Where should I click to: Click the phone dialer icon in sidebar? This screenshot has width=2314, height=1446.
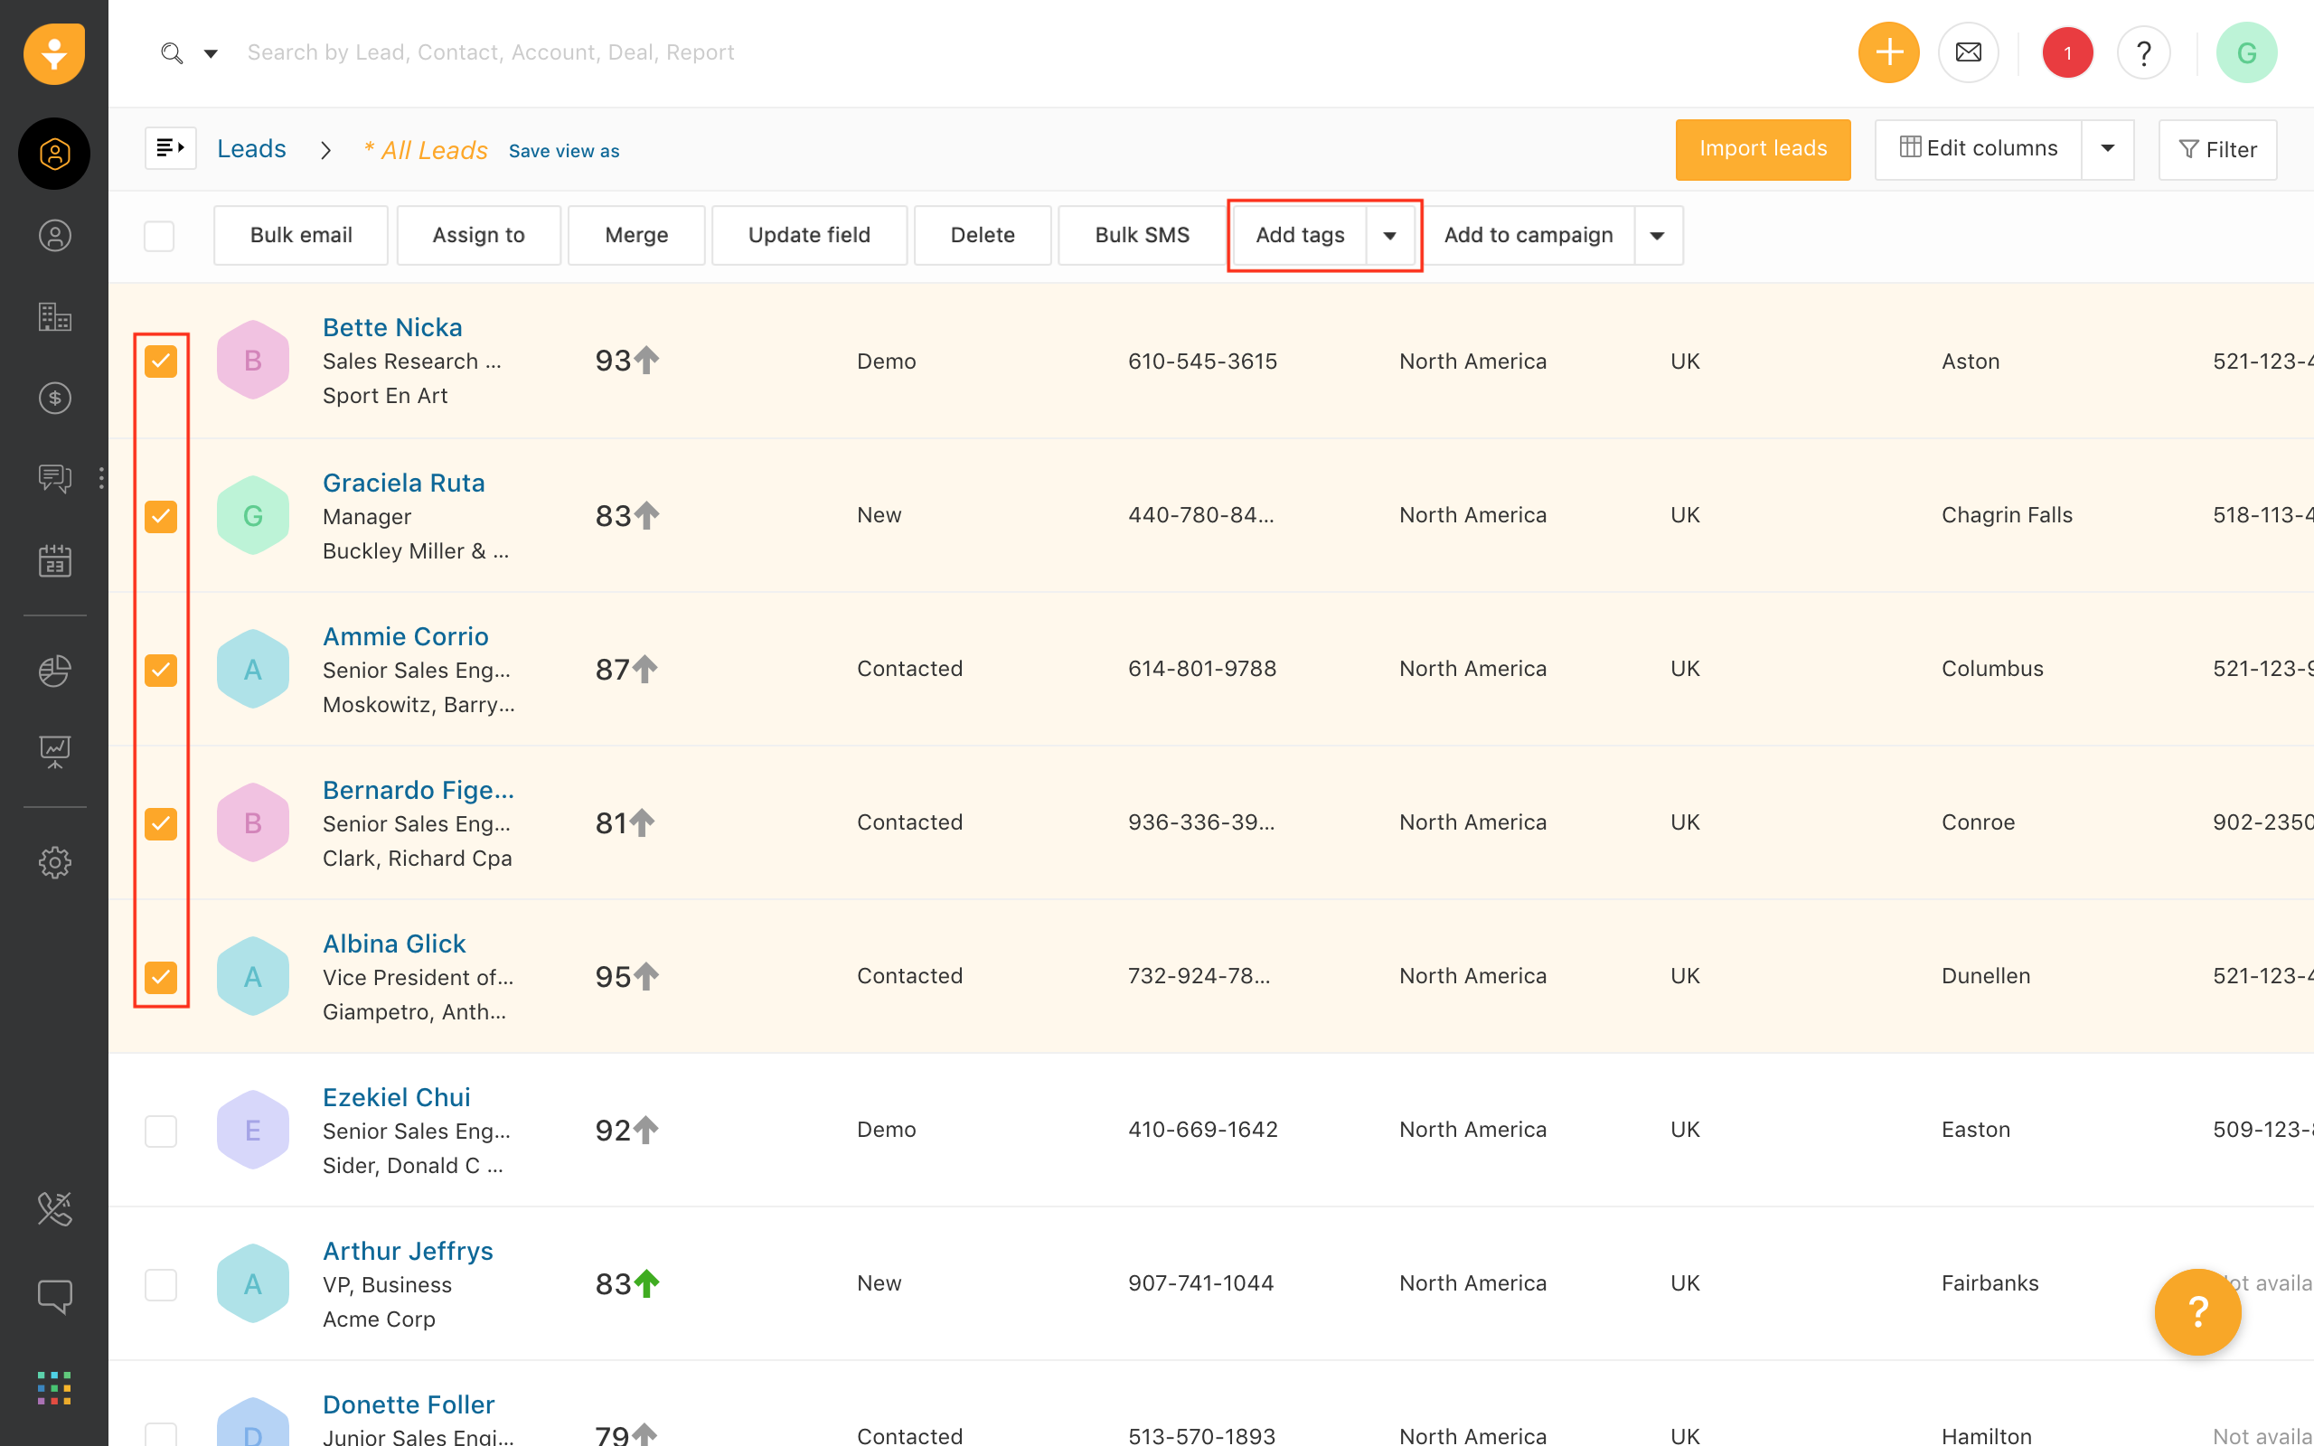54,1209
